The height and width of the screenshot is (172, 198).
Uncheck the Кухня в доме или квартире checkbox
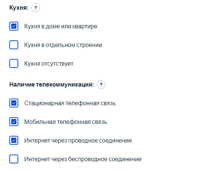(x=14, y=26)
